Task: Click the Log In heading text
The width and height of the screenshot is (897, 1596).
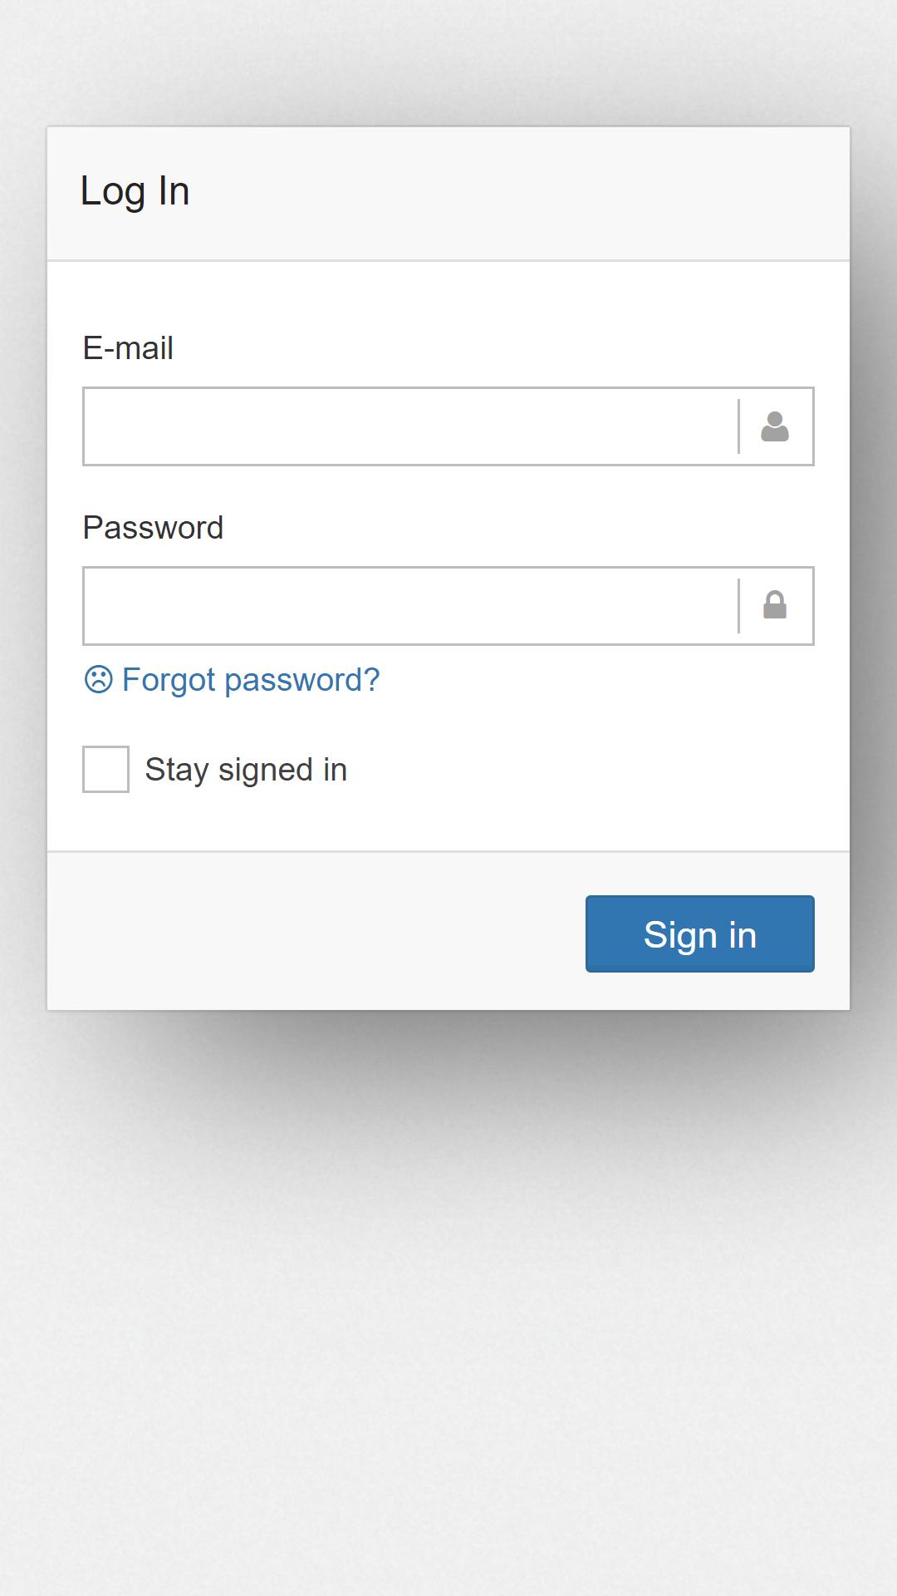Action: pos(135,192)
